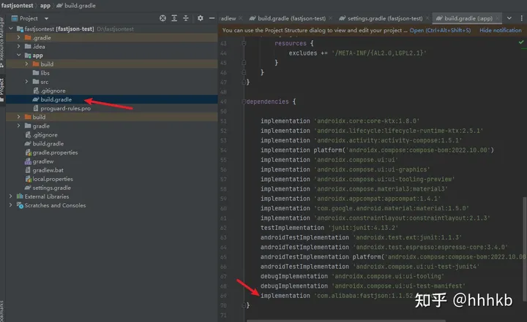The width and height of the screenshot is (527, 322).
Task: Show hidden tabs dropdown arrow
Action: click(509, 18)
